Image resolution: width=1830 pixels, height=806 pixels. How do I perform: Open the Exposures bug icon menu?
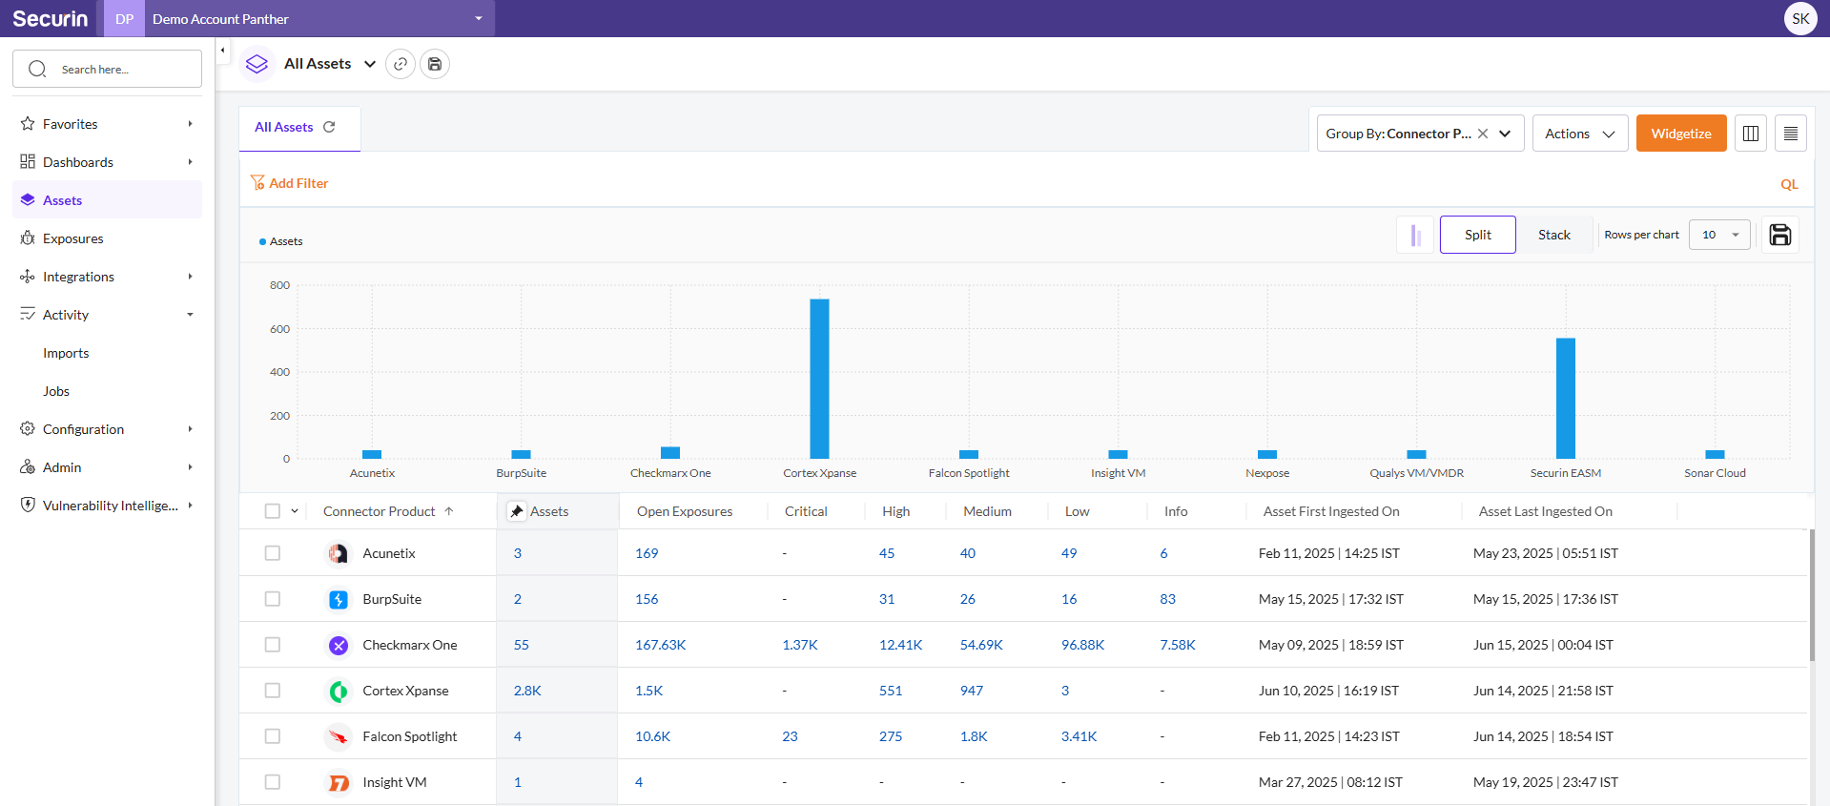(28, 238)
